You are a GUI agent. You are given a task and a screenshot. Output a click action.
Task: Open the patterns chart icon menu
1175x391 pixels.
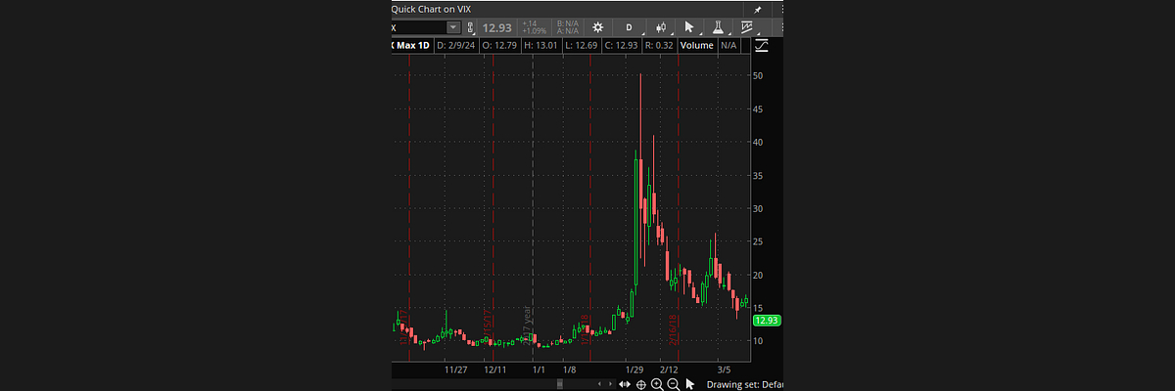[x=746, y=27]
